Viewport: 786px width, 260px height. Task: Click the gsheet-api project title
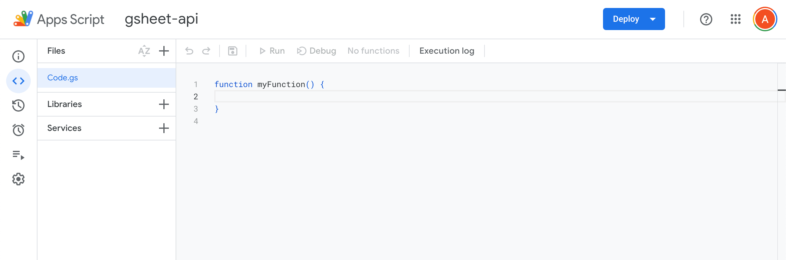coord(161,19)
